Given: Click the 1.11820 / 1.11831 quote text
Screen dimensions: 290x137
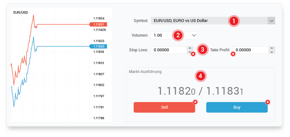Looking at the screenshot, I should (200, 91).
